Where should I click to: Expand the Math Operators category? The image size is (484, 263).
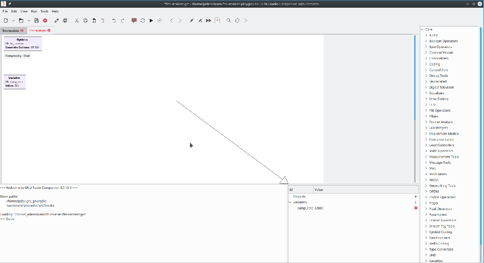click(426, 151)
